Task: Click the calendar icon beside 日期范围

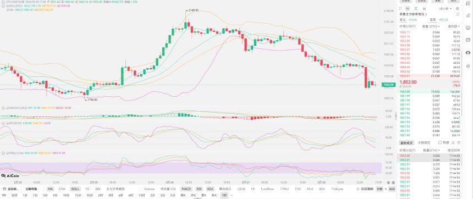Action: (x=4, y=189)
